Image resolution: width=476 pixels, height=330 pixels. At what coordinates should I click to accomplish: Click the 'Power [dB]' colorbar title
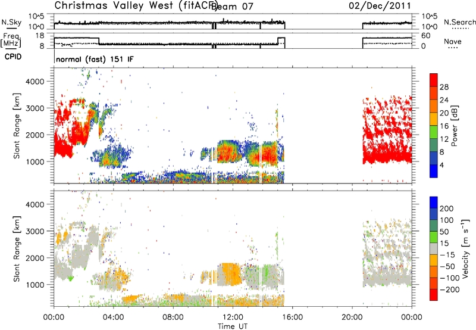pos(454,126)
